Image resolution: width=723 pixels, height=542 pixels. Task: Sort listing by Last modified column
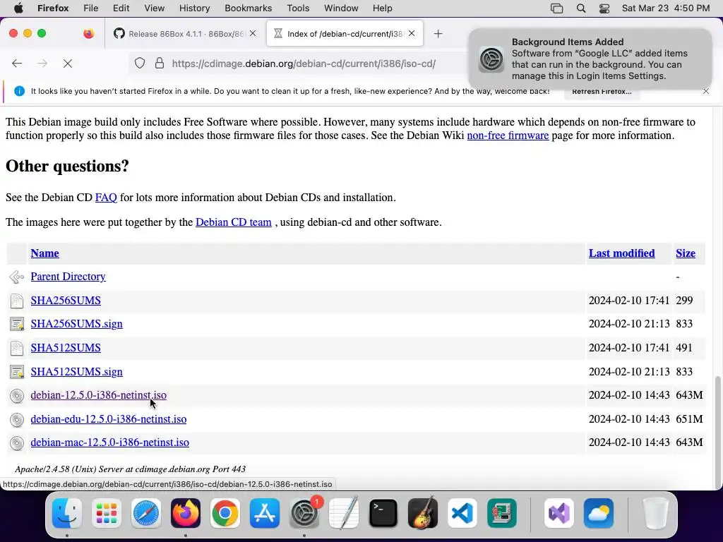(x=621, y=253)
